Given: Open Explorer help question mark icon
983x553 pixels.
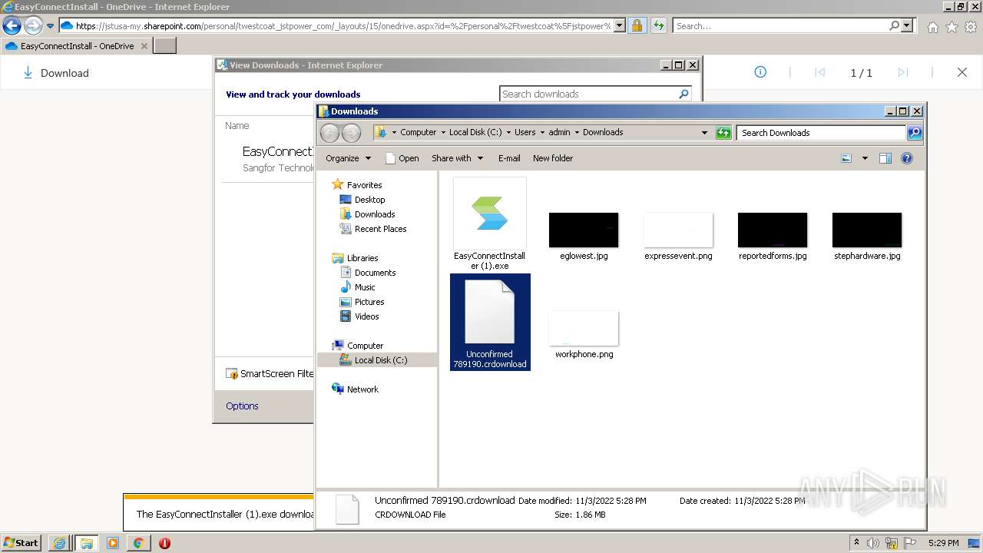Looking at the screenshot, I should 907,158.
